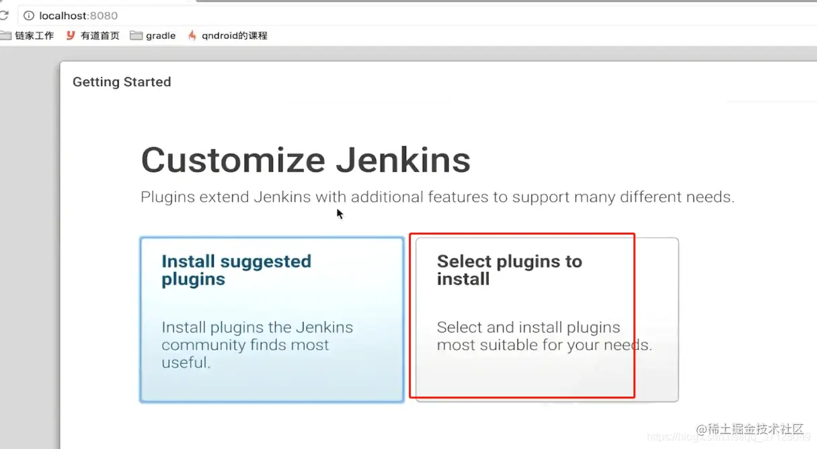Click the browser reload icon
Screen dimensions: 817x449
tap(4, 15)
